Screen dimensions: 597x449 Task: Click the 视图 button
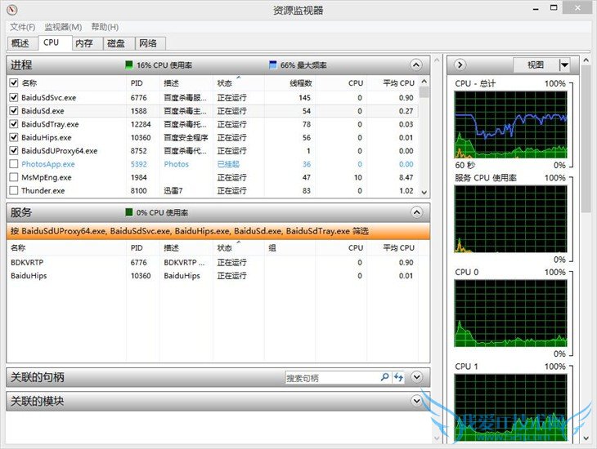pyautogui.click(x=536, y=65)
